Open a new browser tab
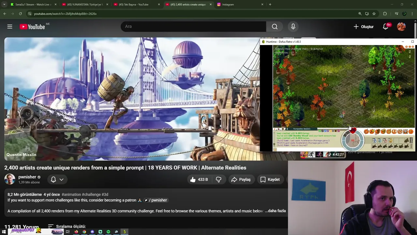The height and width of the screenshot is (235, 417). click(x=270, y=5)
